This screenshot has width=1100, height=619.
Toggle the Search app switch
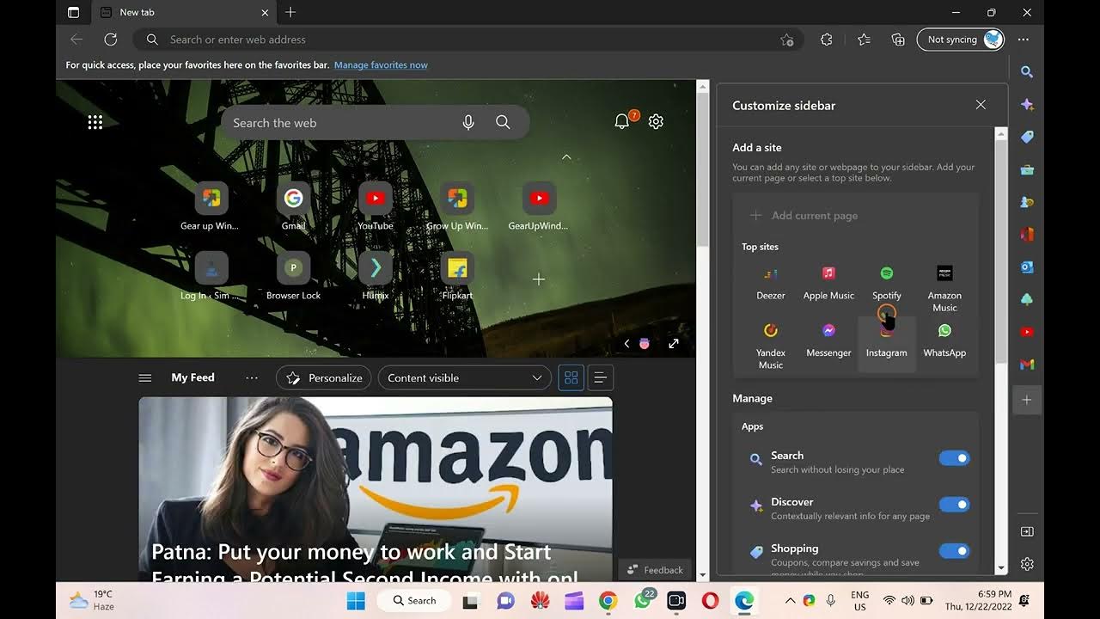tap(954, 458)
